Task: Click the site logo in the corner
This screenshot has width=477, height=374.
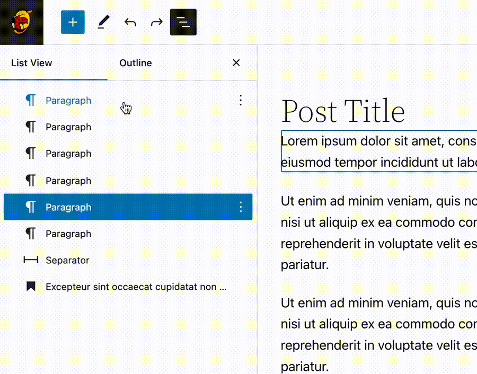Action: click(21, 22)
